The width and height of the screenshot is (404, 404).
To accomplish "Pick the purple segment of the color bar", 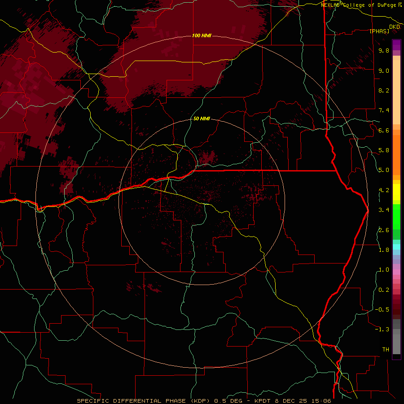I will point(396,45).
